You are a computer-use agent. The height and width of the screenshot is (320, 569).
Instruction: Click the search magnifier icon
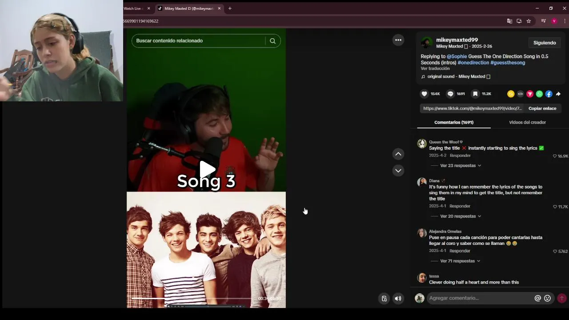tap(272, 41)
